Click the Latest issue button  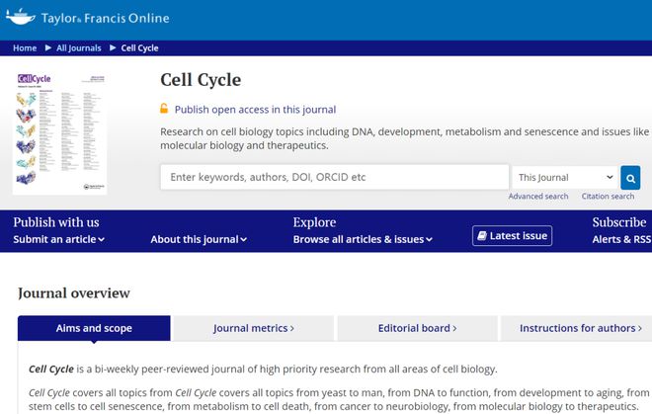(x=513, y=236)
